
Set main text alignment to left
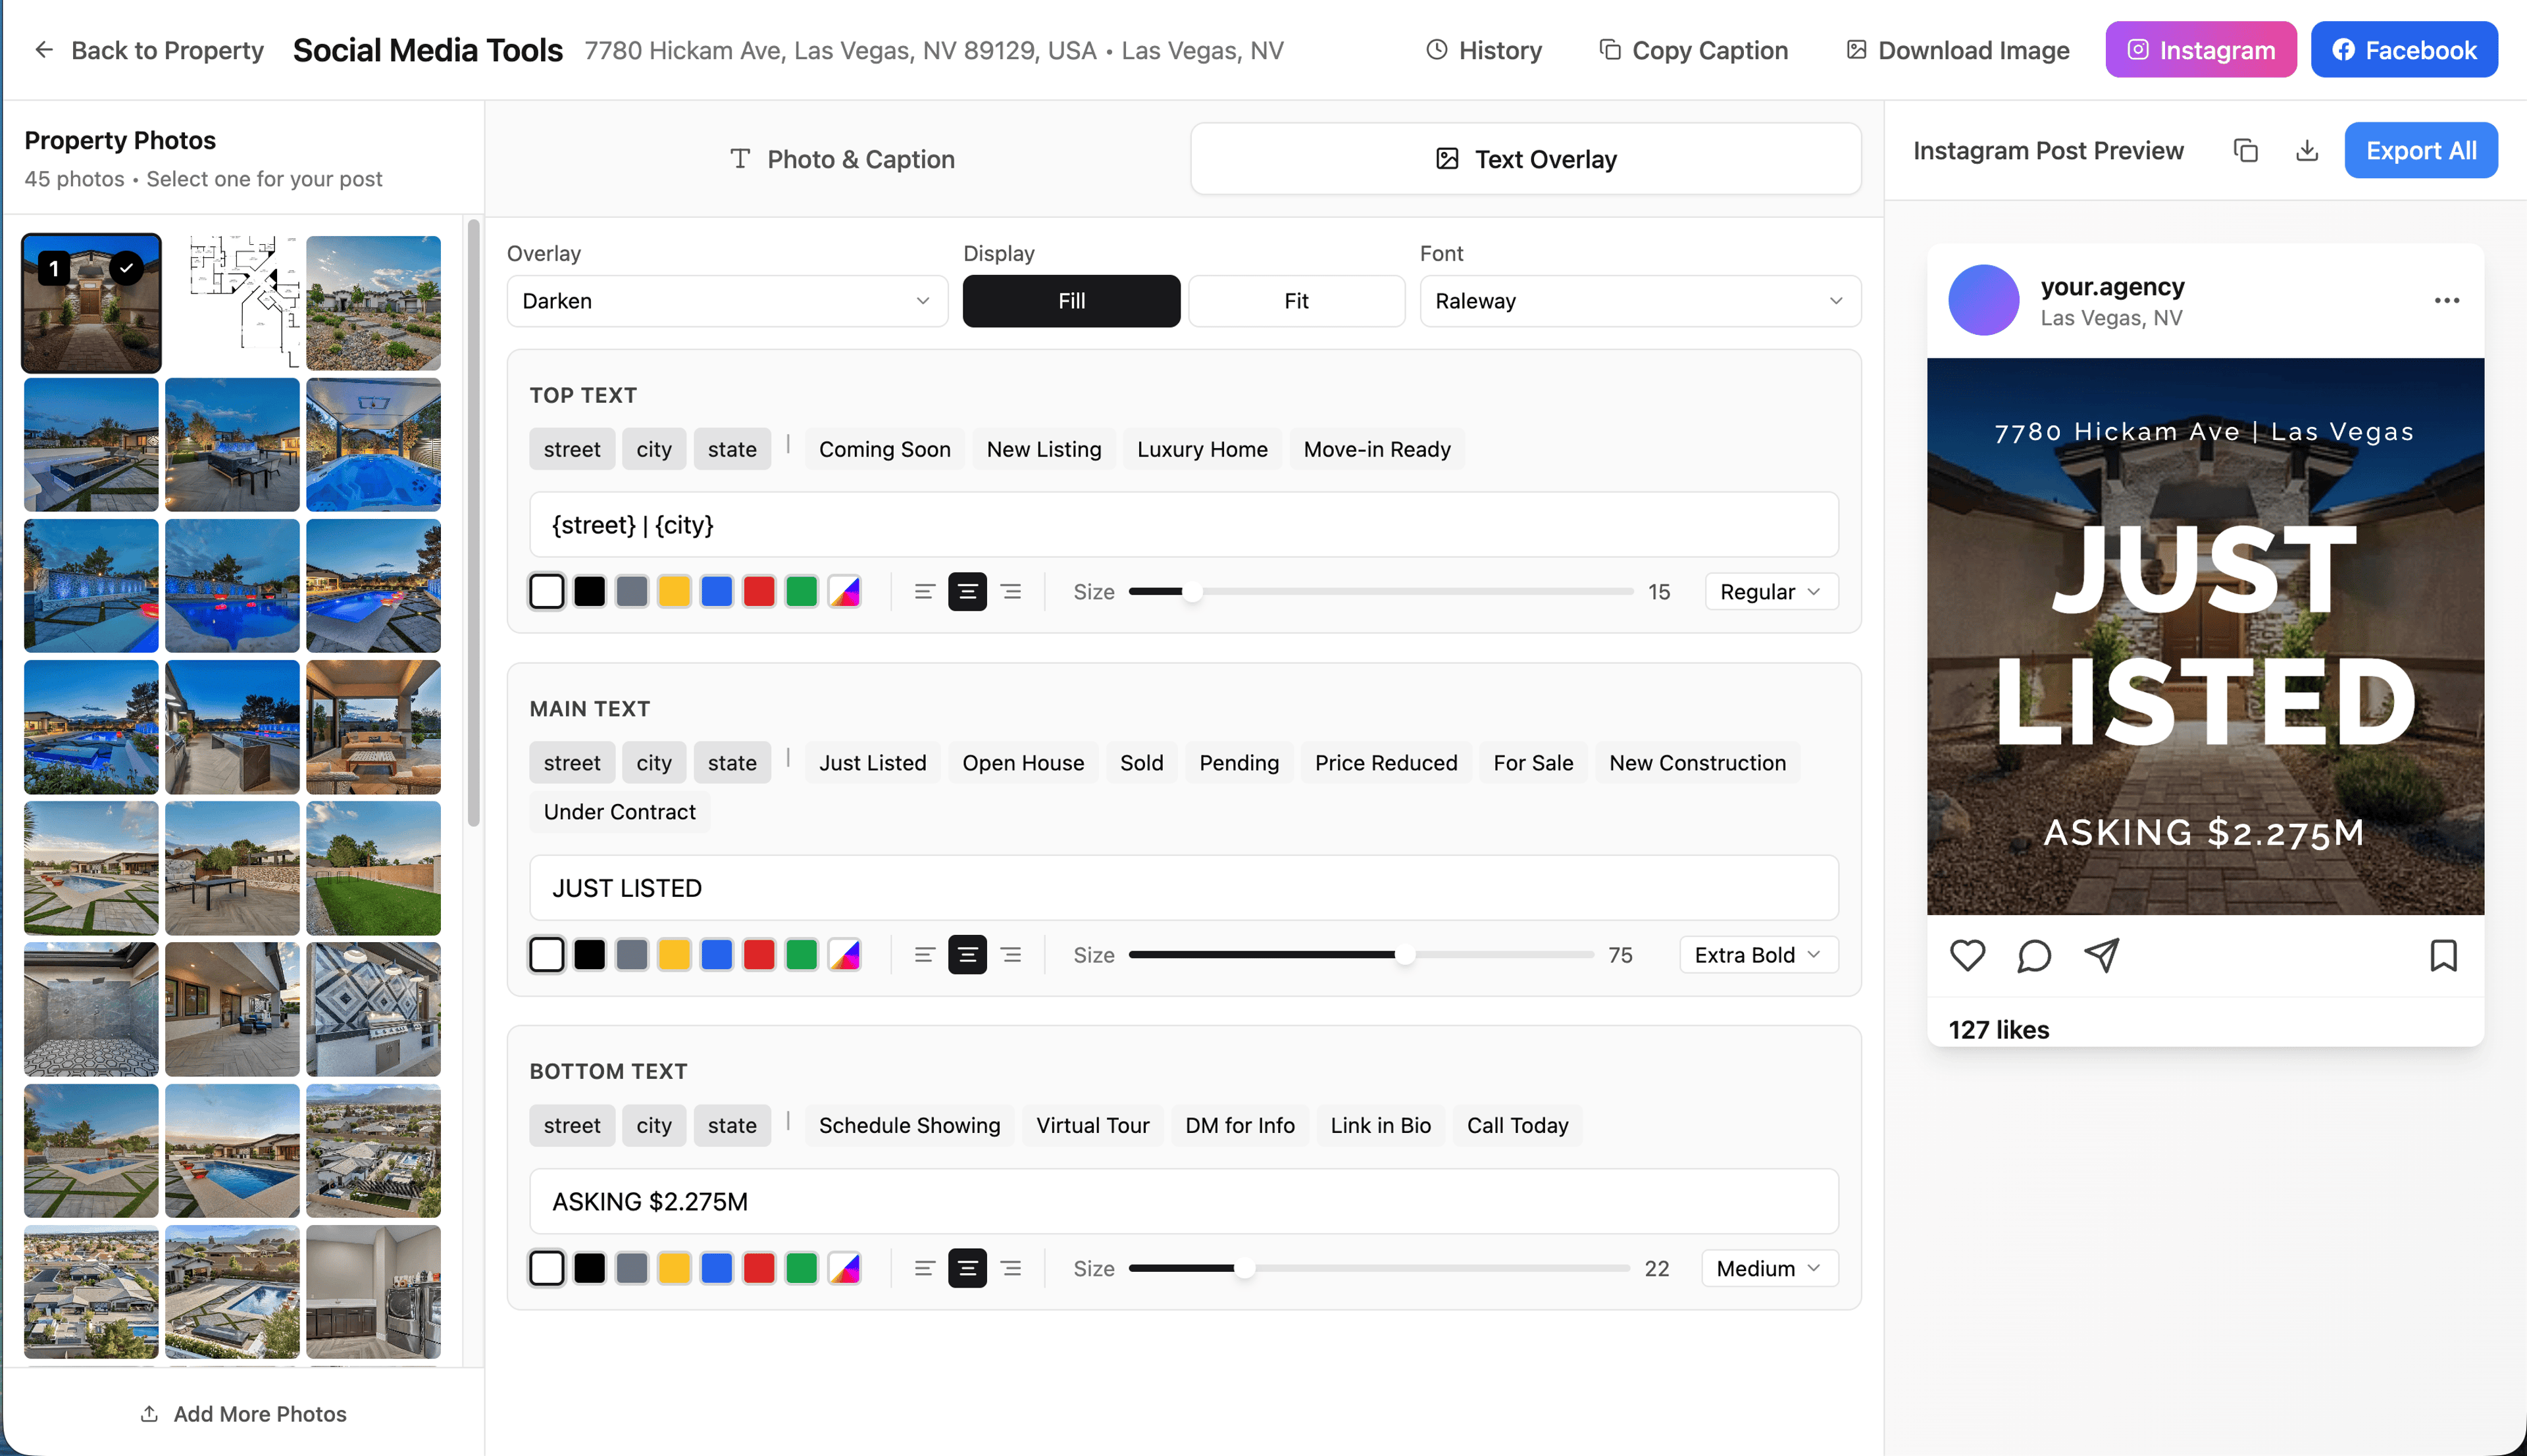click(x=924, y=954)
